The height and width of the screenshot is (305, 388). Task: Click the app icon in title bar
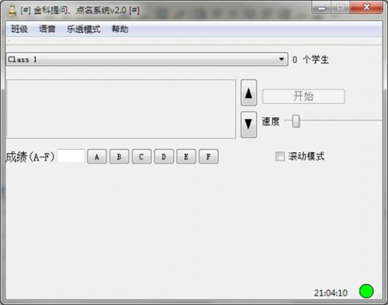tap(12, 11)
